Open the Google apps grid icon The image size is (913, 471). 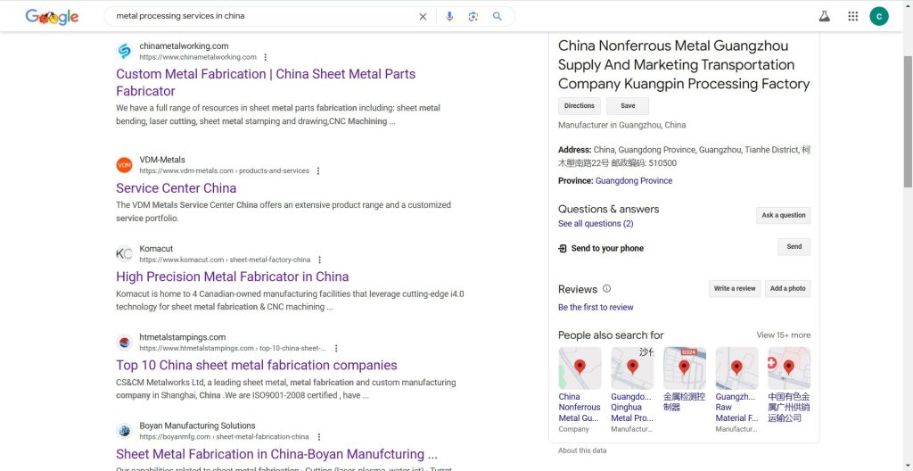click(852, 16)
